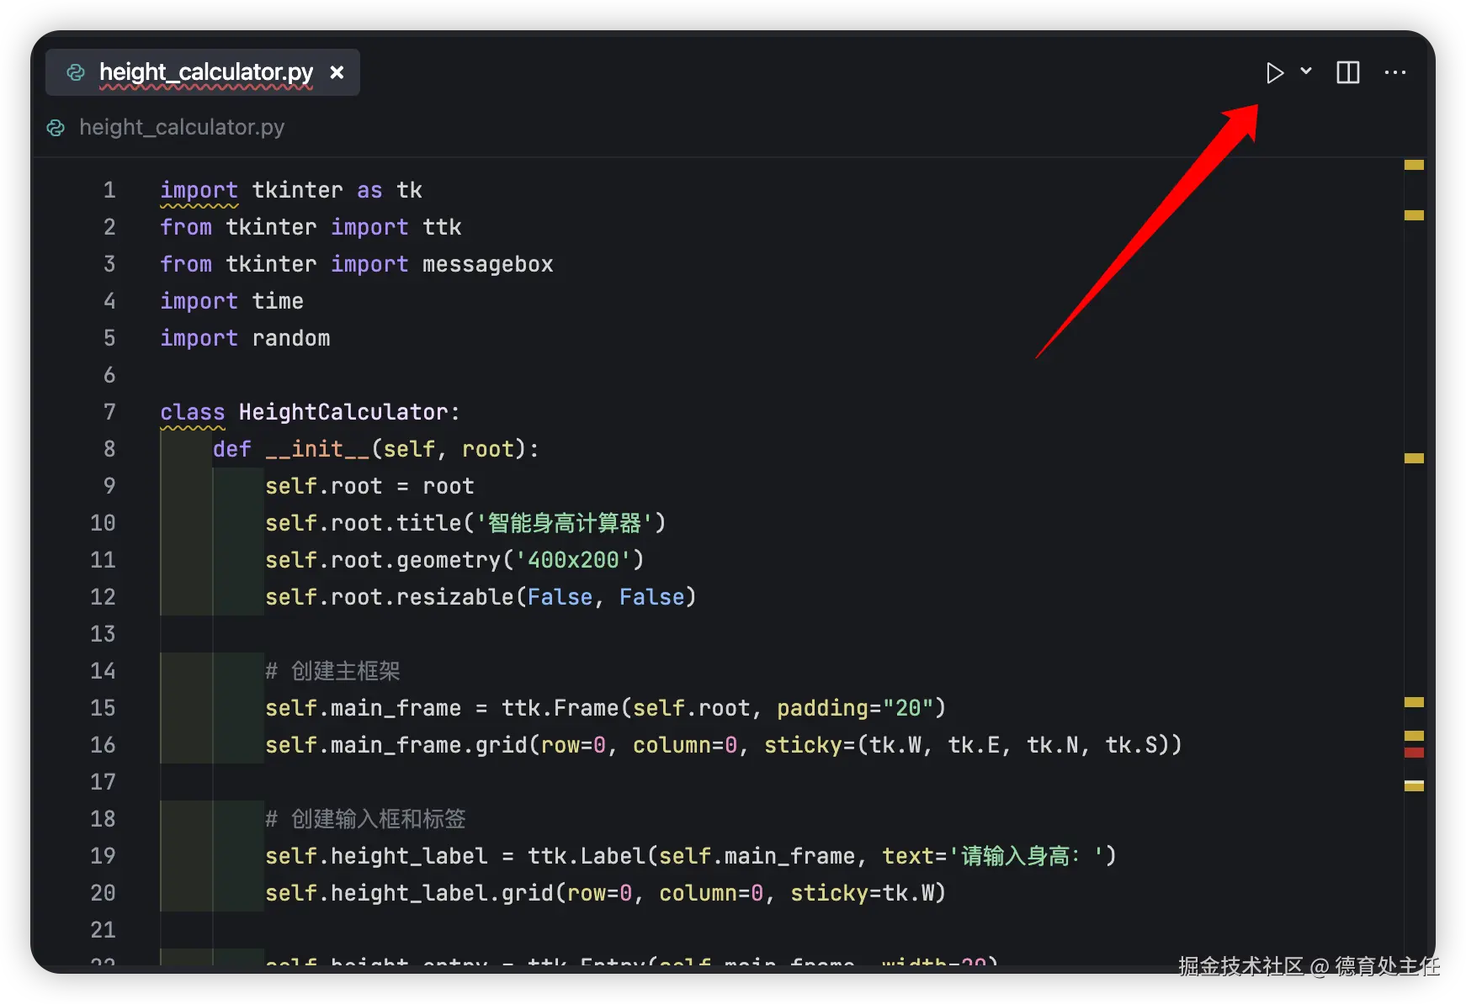The height and width of the screenshot is (1004, 1466).
Task: Click line number 7 in the gutter
Action: [x=109, y=412]
